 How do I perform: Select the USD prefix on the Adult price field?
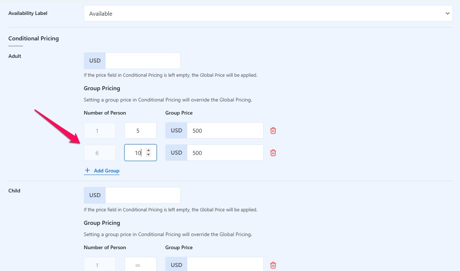94,60
